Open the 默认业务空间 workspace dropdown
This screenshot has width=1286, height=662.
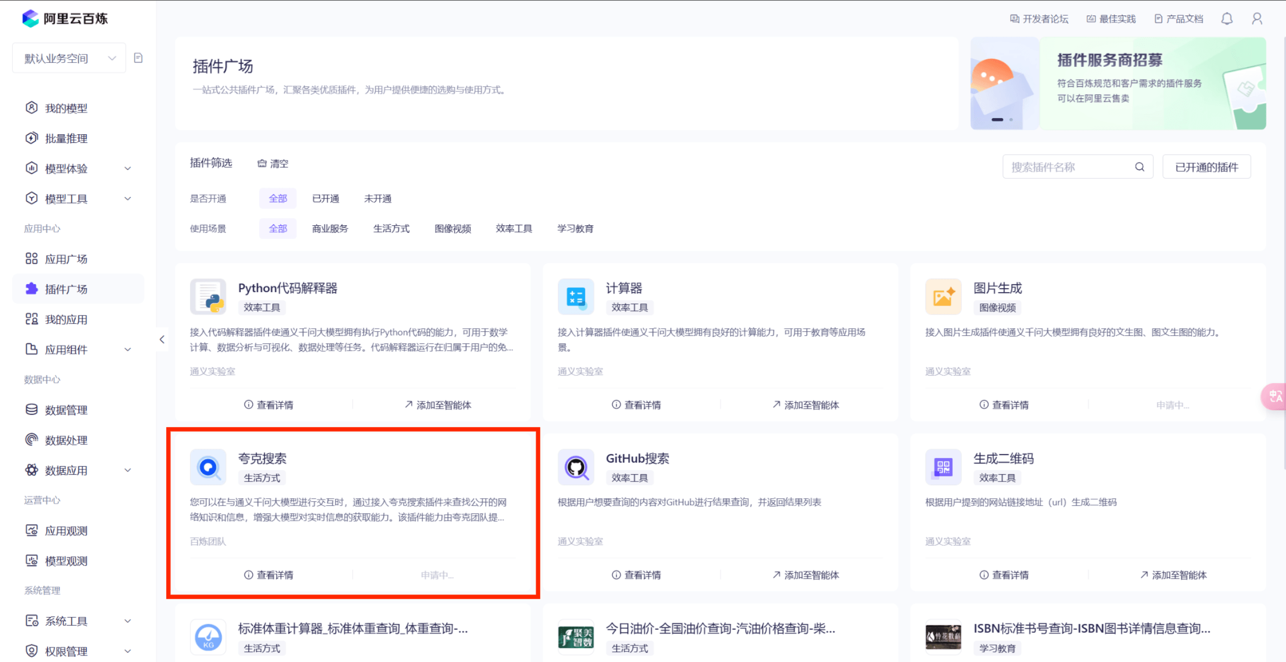click(69, 58)
